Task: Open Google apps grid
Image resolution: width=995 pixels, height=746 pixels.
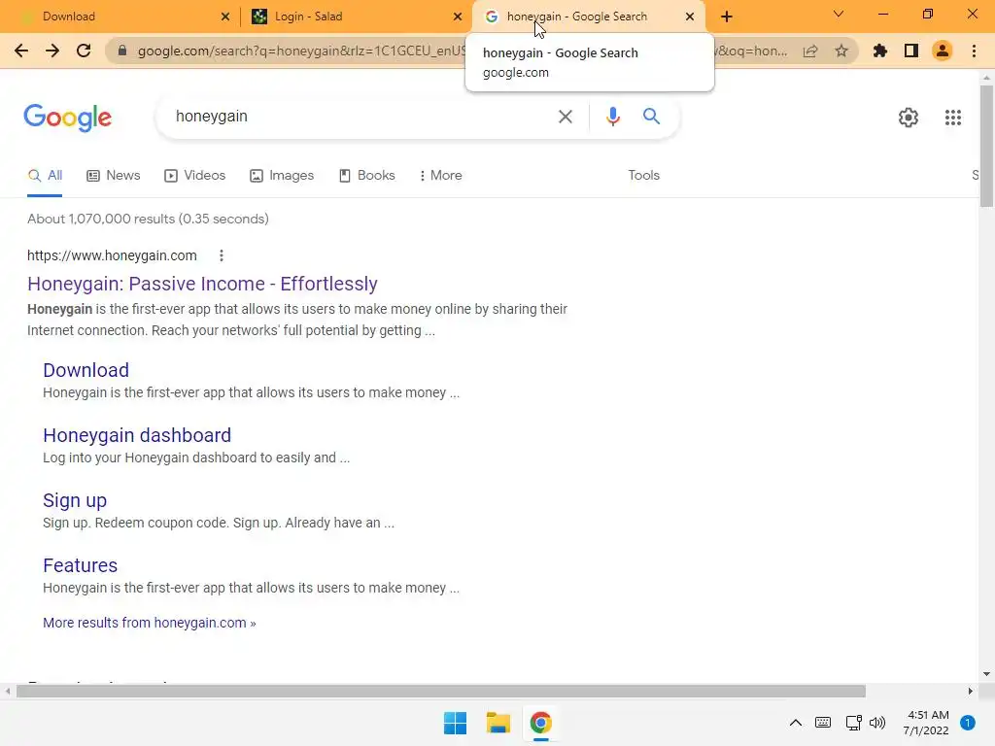Action: (x=952, y=118)
